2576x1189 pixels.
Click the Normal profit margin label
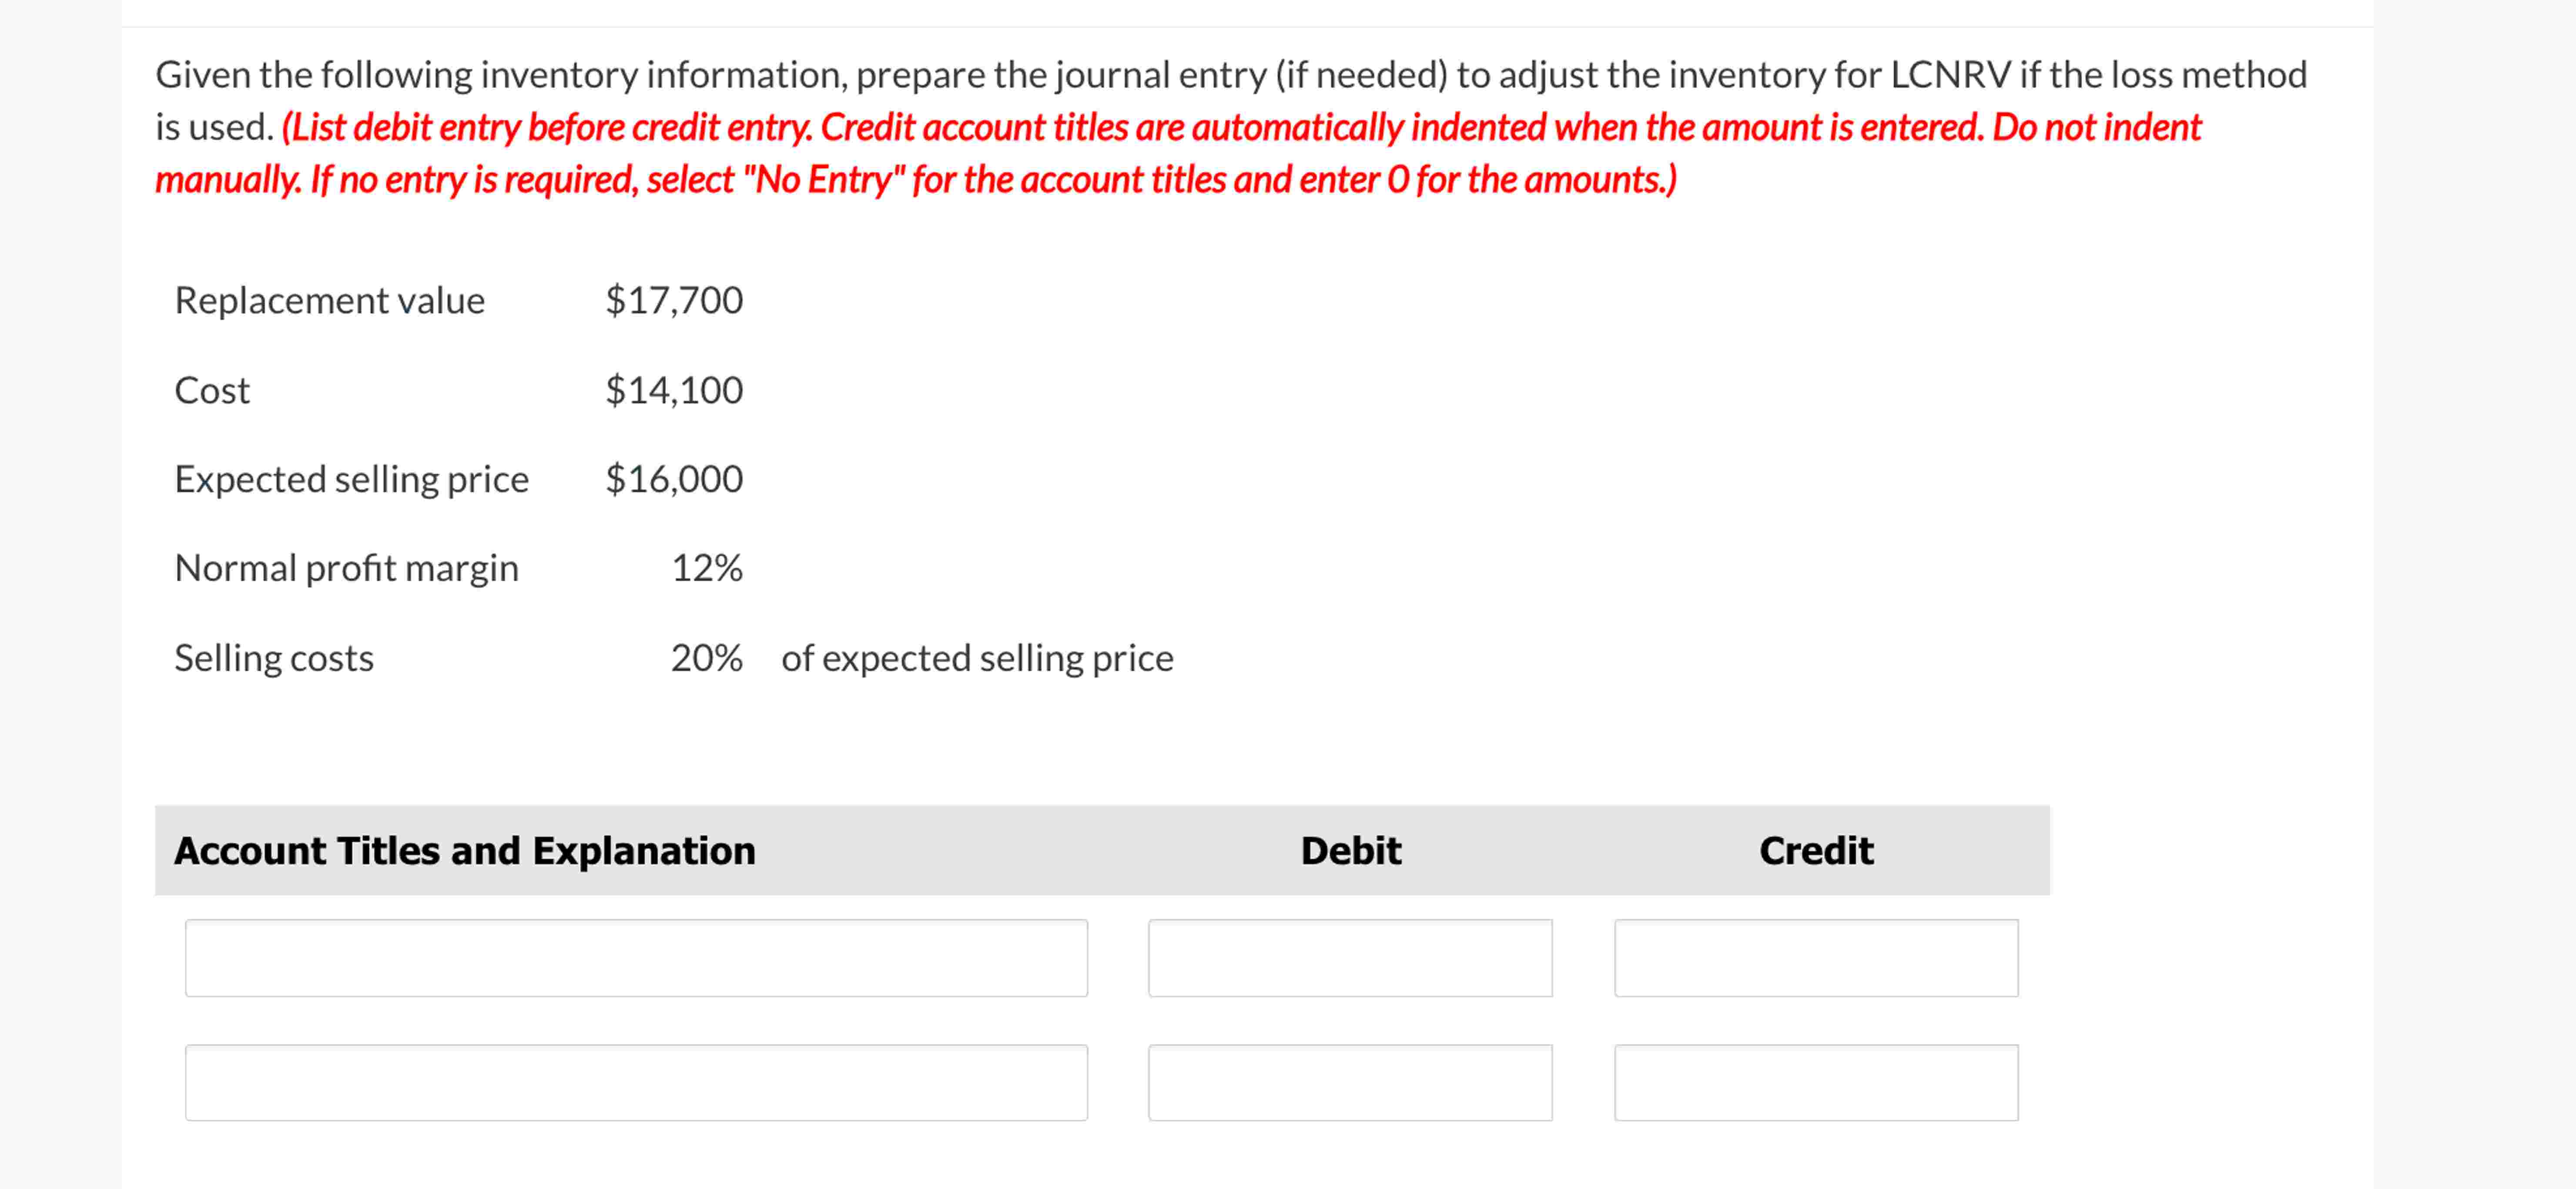(346, 568)
